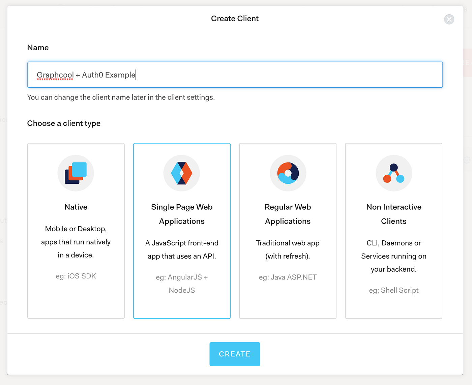Click 'Traditional web app (with refresh)' description
This screenshot has height=385, width=472.
[x=288, y=249]
